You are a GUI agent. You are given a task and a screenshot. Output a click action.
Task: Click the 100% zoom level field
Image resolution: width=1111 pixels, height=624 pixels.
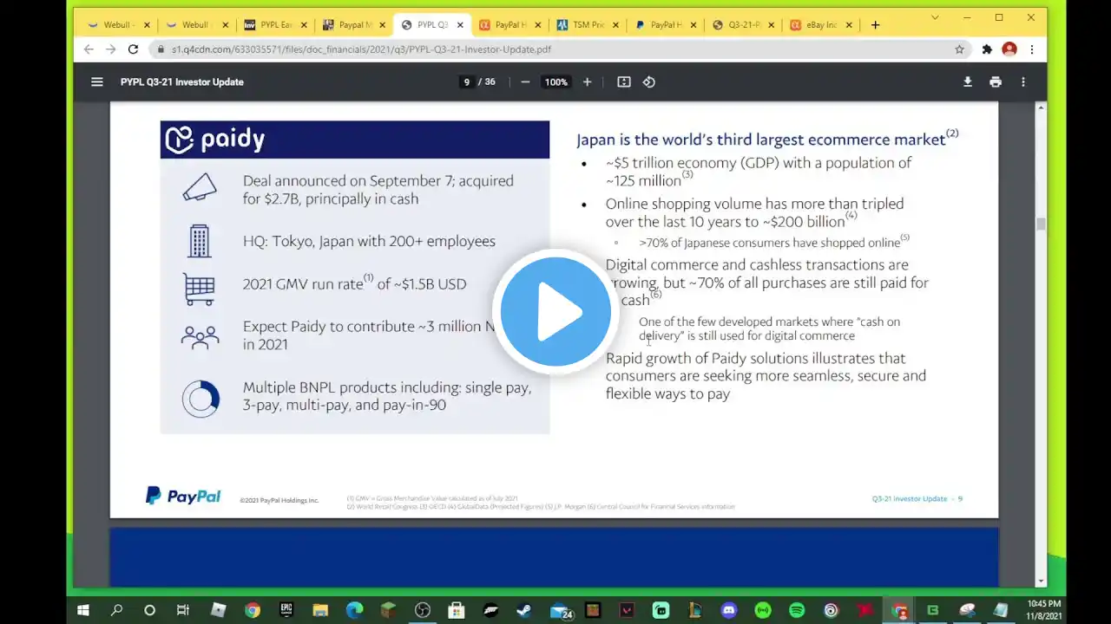point(555,82)
